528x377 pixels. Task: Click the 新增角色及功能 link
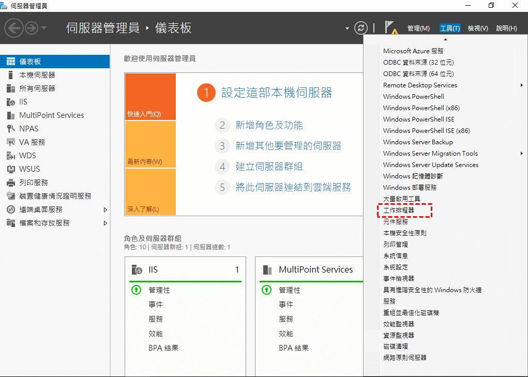[x=269, y=125]
